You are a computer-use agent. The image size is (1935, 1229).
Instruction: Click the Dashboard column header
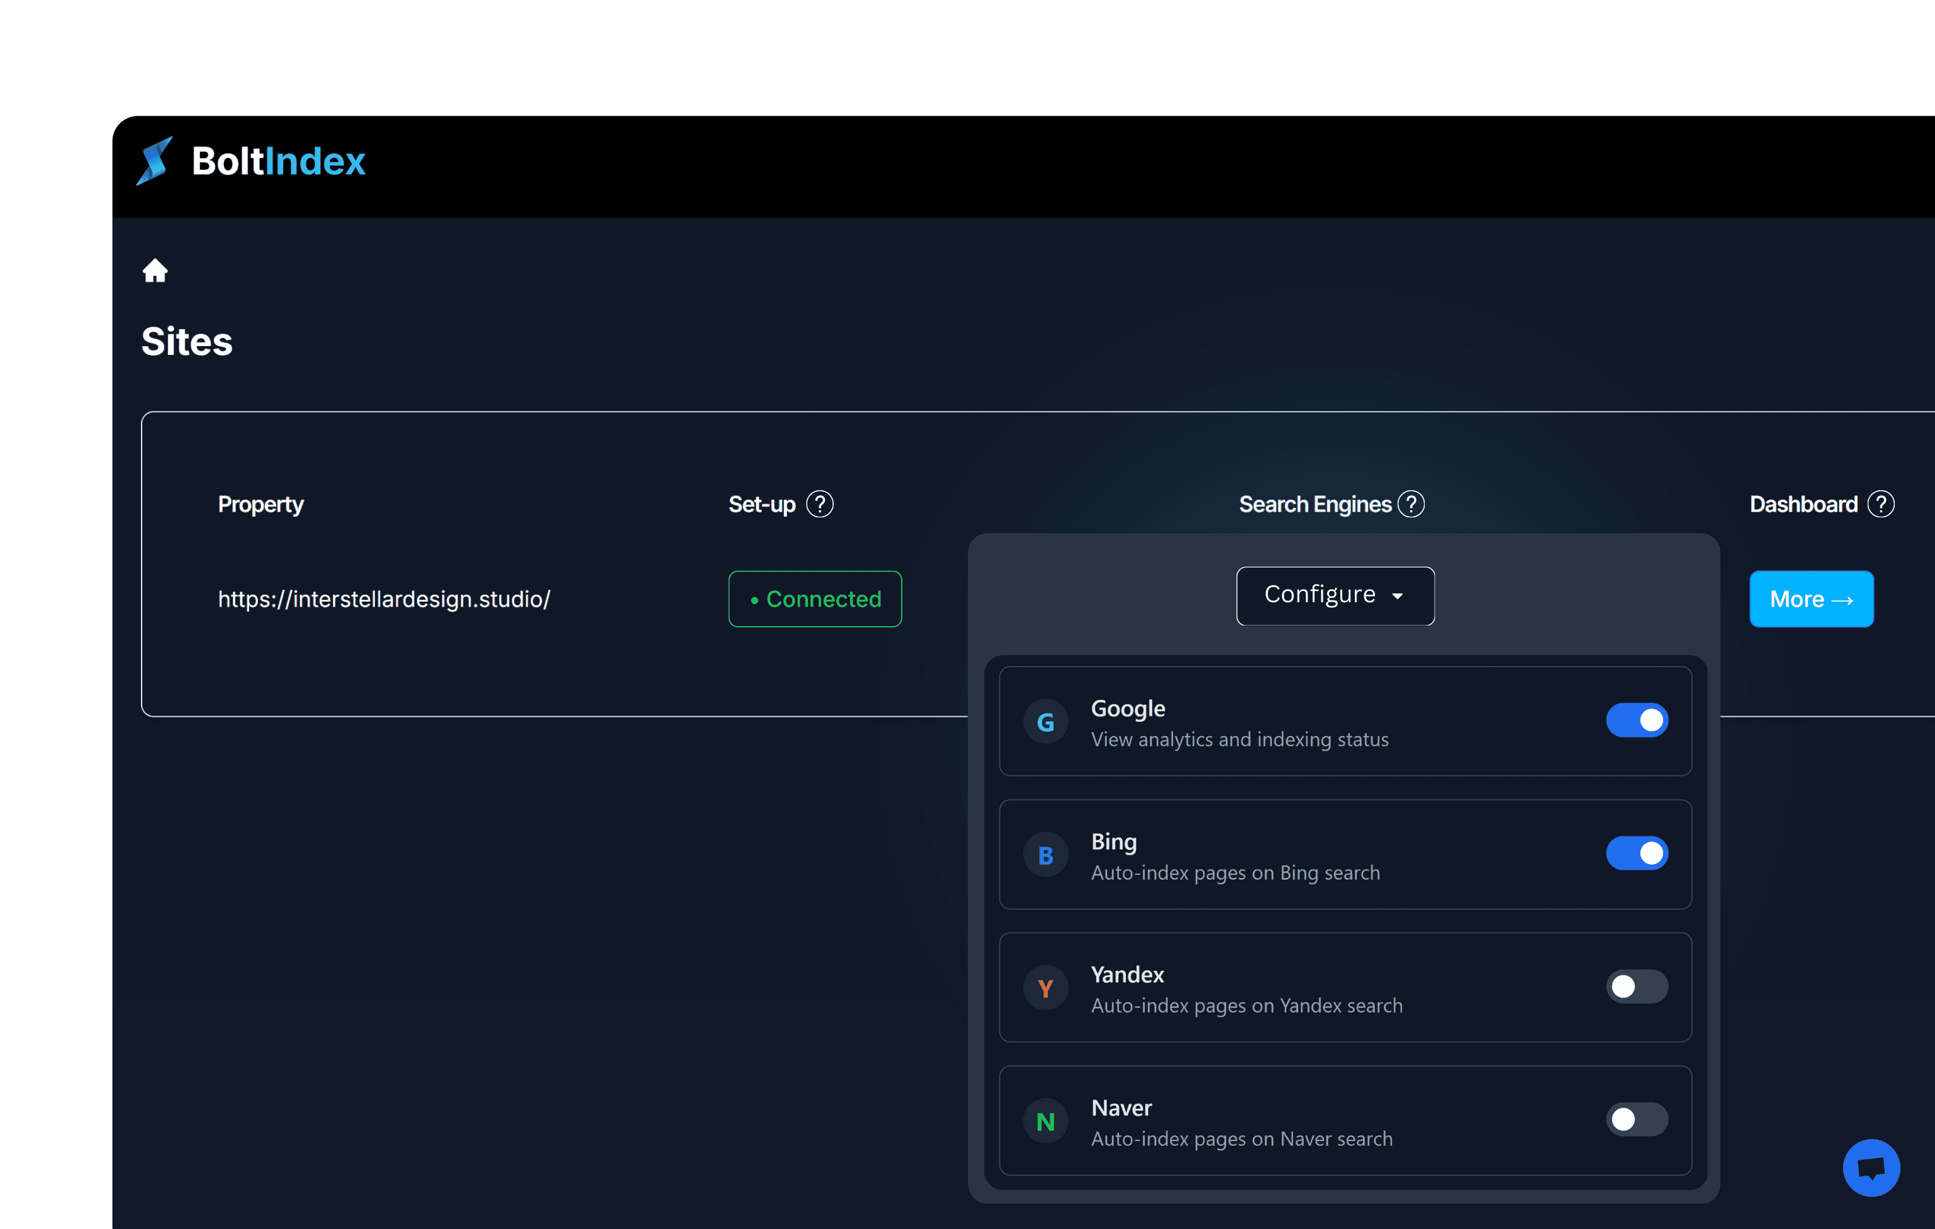click(x=1803, y=505)
